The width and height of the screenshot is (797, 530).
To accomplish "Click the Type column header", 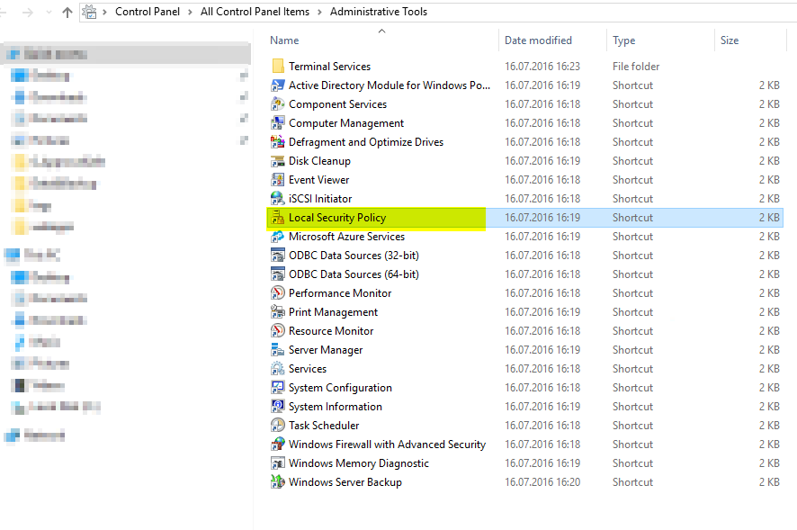I will pyautogui.click(x=624, y=40).
